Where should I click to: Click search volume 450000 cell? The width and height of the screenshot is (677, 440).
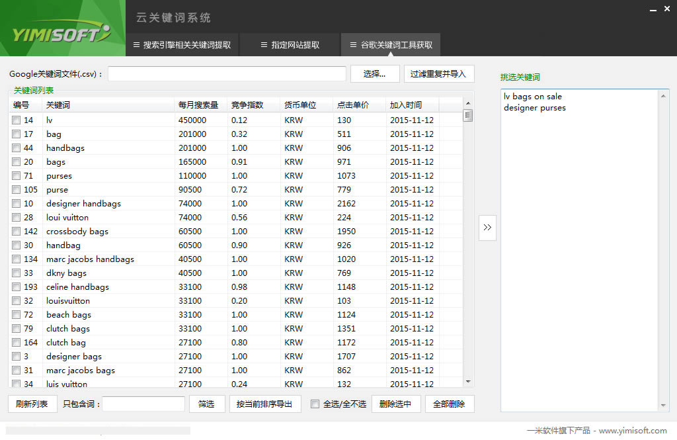(x=192, y=120)
